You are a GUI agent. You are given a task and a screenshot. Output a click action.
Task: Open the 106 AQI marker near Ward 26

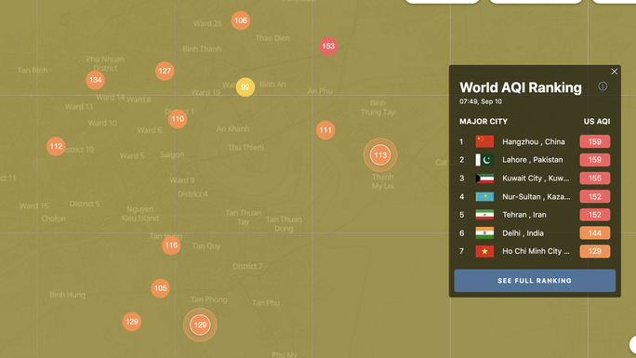click(x=241, y=20)
